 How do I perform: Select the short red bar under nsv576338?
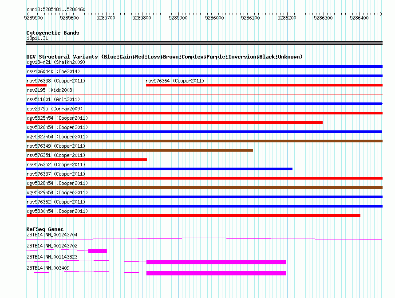[36, 85]
